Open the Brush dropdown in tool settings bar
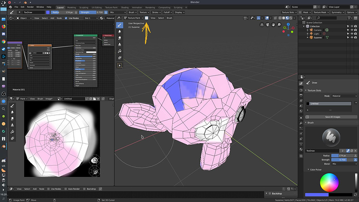This screenshot has height=202, width=359. 132,12
